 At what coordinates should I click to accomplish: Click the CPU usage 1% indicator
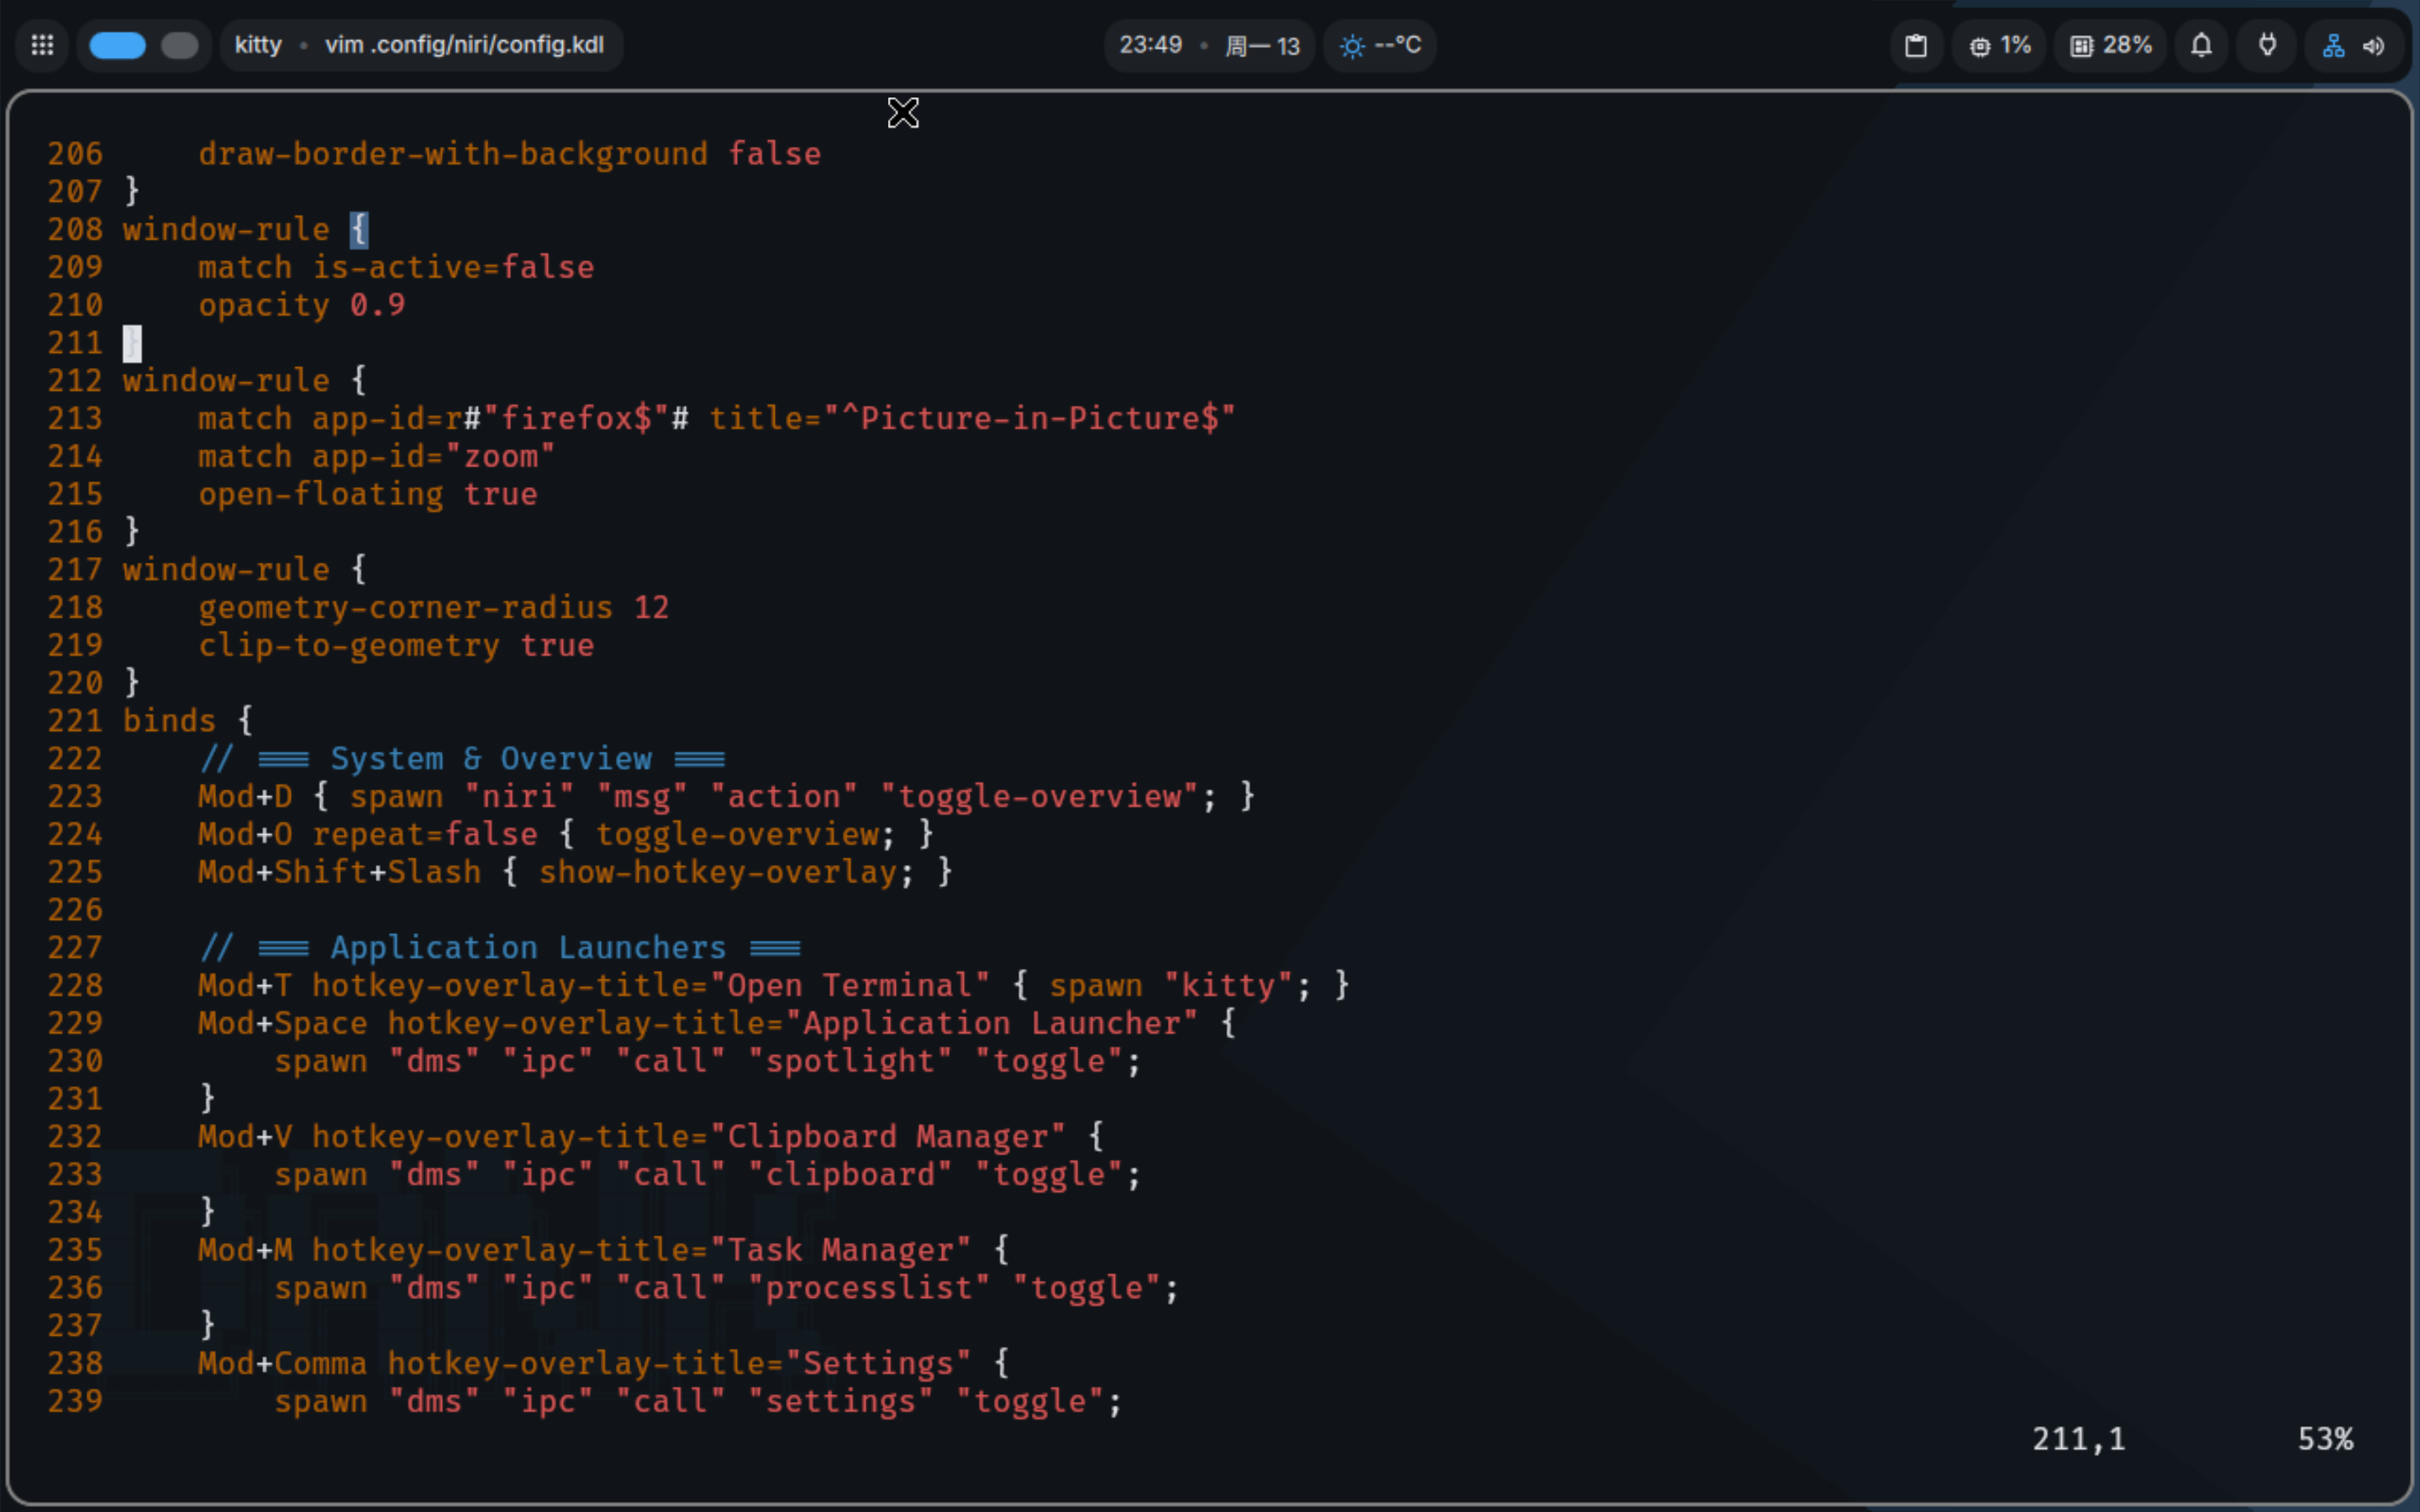[2000, 46]
